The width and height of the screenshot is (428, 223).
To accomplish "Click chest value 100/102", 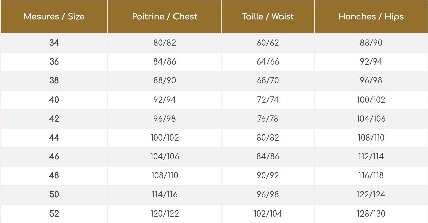I will 164,138.
